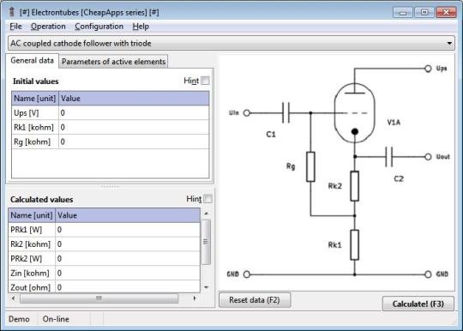Viewport: 463px width, 331px height.
Task: Open the Help menu
Action: [141, 27]
